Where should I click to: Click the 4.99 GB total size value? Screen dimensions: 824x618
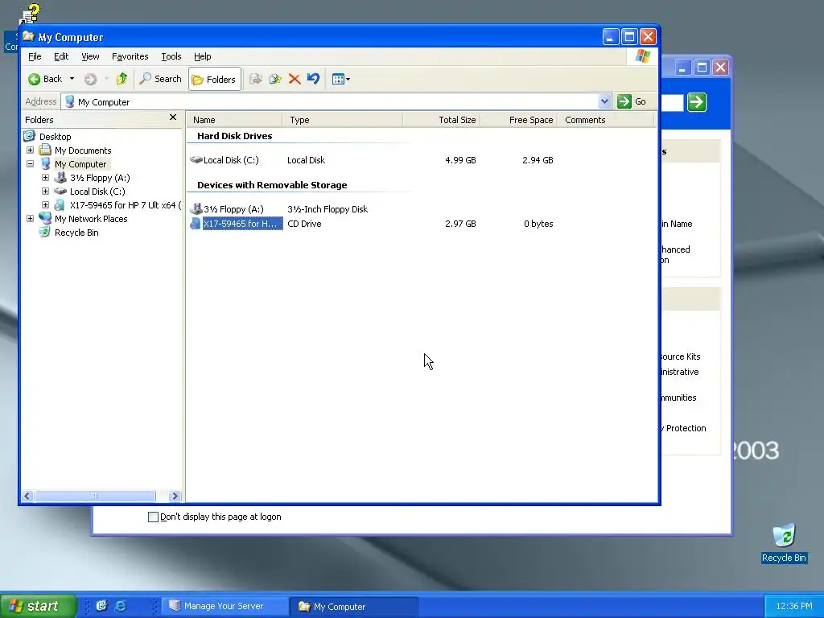460,160
